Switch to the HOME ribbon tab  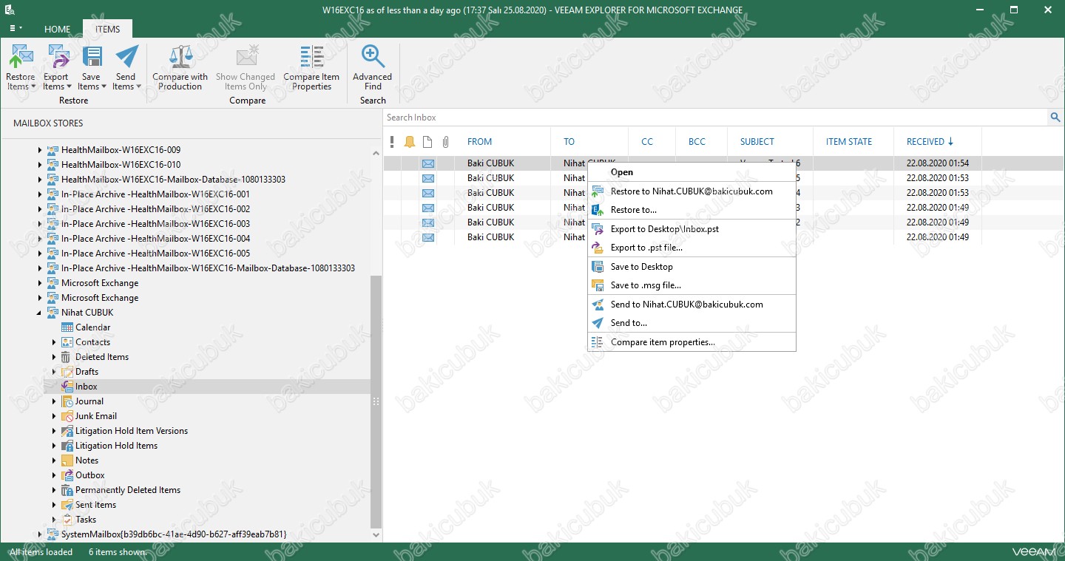tap(58, 30)
